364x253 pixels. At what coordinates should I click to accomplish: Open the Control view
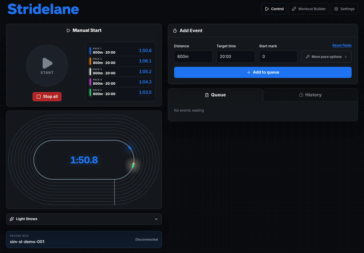click(274, 9)
